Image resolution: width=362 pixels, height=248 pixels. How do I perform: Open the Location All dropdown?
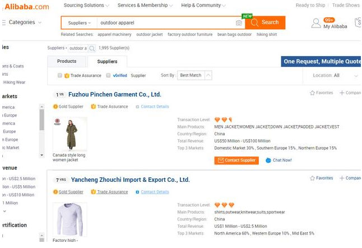(x=335, y=75)
